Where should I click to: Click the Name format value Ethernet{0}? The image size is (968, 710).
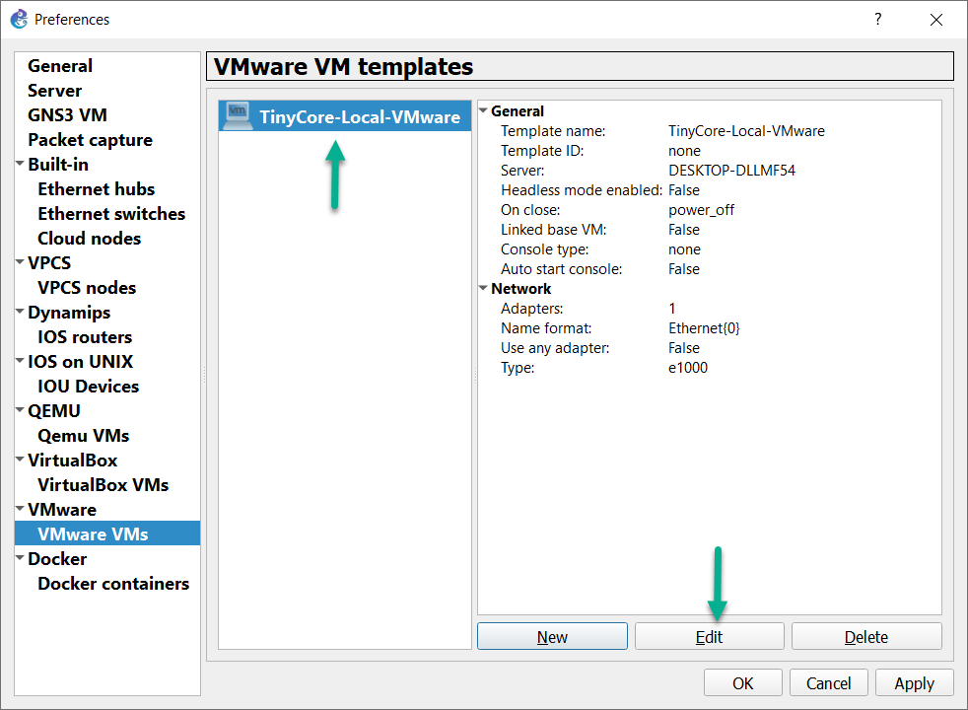[704, 328]
